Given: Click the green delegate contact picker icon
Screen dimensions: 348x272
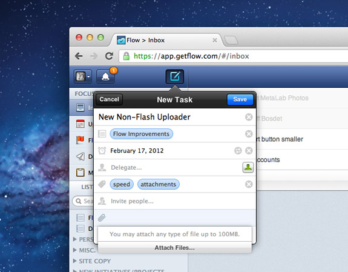Looking at the screenshot, I should pyautogui.click(x=248, y=167).
